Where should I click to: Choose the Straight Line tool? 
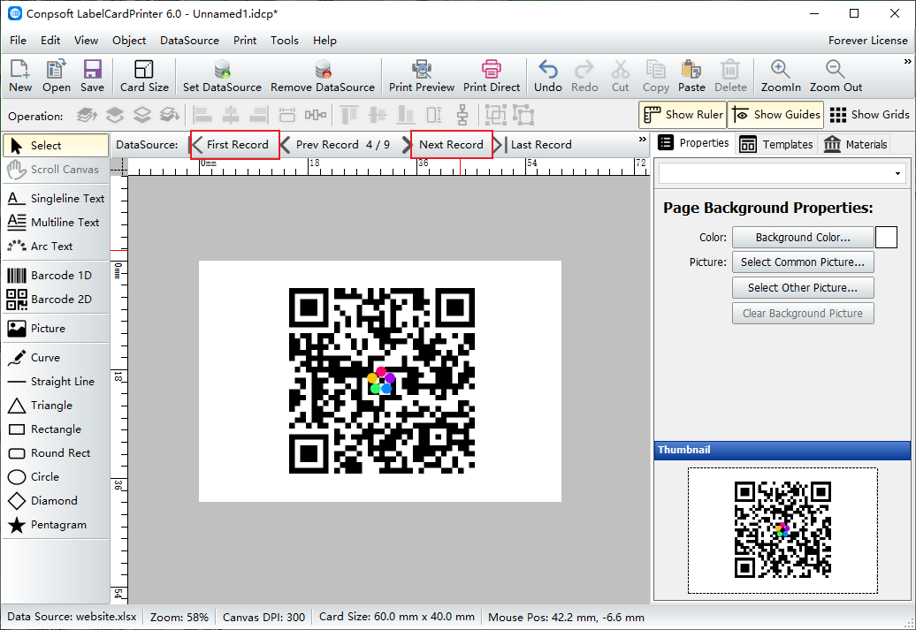tap(56, 382)
